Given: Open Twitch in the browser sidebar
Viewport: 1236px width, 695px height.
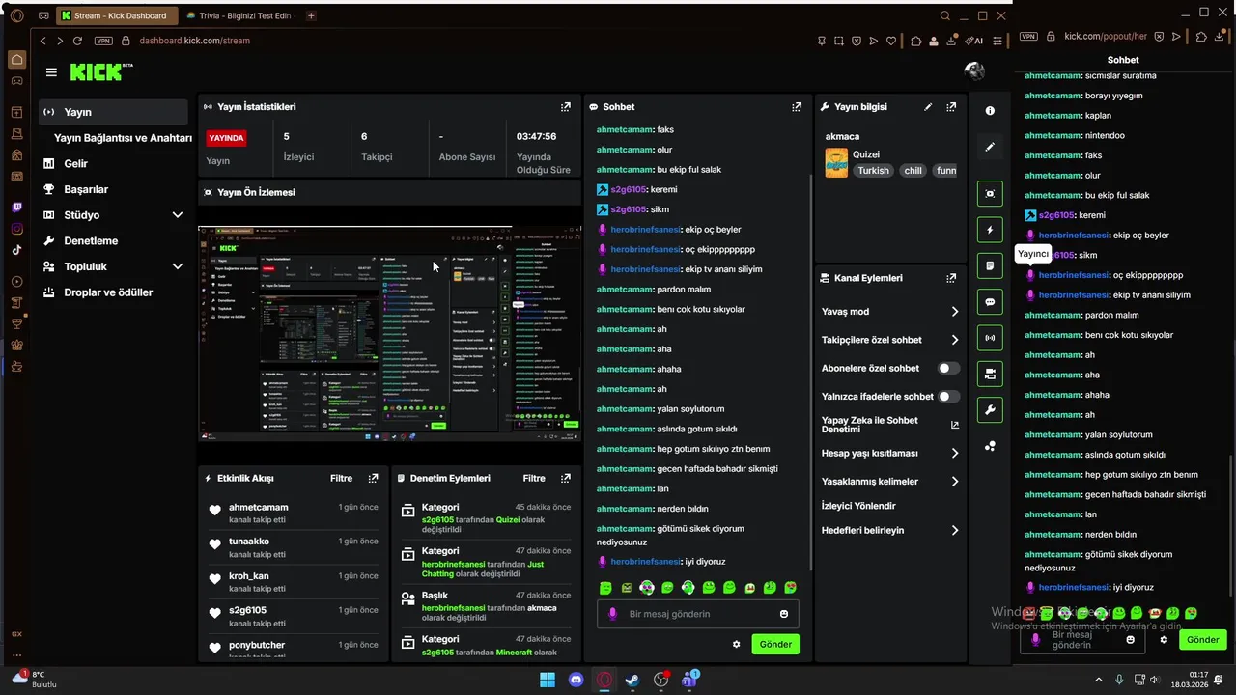Looking at the screenshot, I should point(16,208).
